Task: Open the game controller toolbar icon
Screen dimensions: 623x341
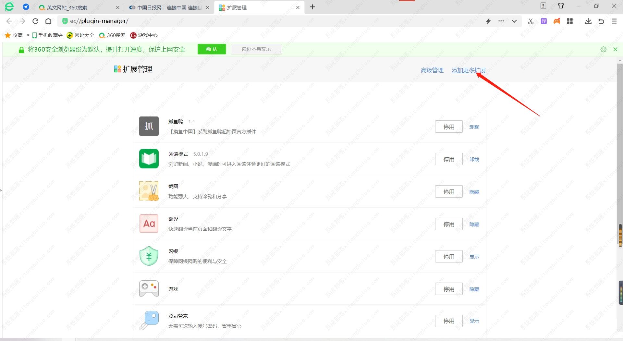Action: click(557, 21)
